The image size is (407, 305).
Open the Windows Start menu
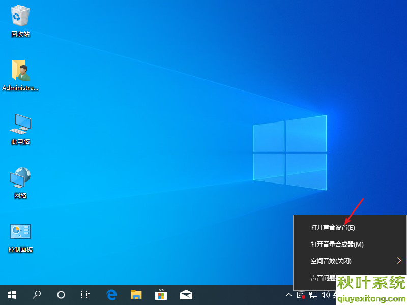pos(12,295)
